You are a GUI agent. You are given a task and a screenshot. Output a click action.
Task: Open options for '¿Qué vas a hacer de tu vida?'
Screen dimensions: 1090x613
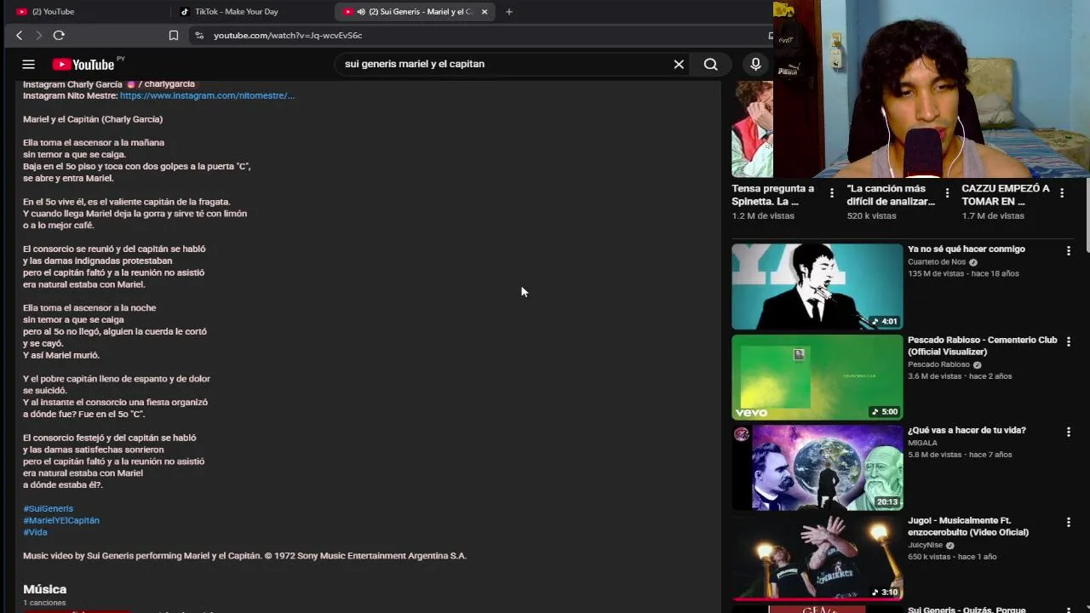(1068, 432)
